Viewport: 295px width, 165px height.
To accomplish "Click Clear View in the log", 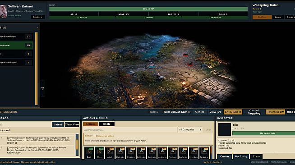I will click(x=72, y=124).
